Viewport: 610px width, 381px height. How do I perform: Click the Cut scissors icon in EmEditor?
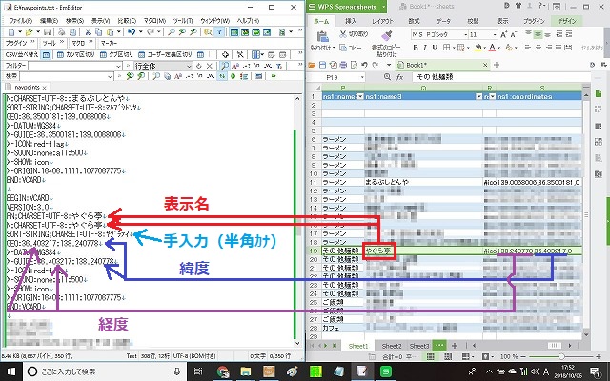(x=88, y=32)
